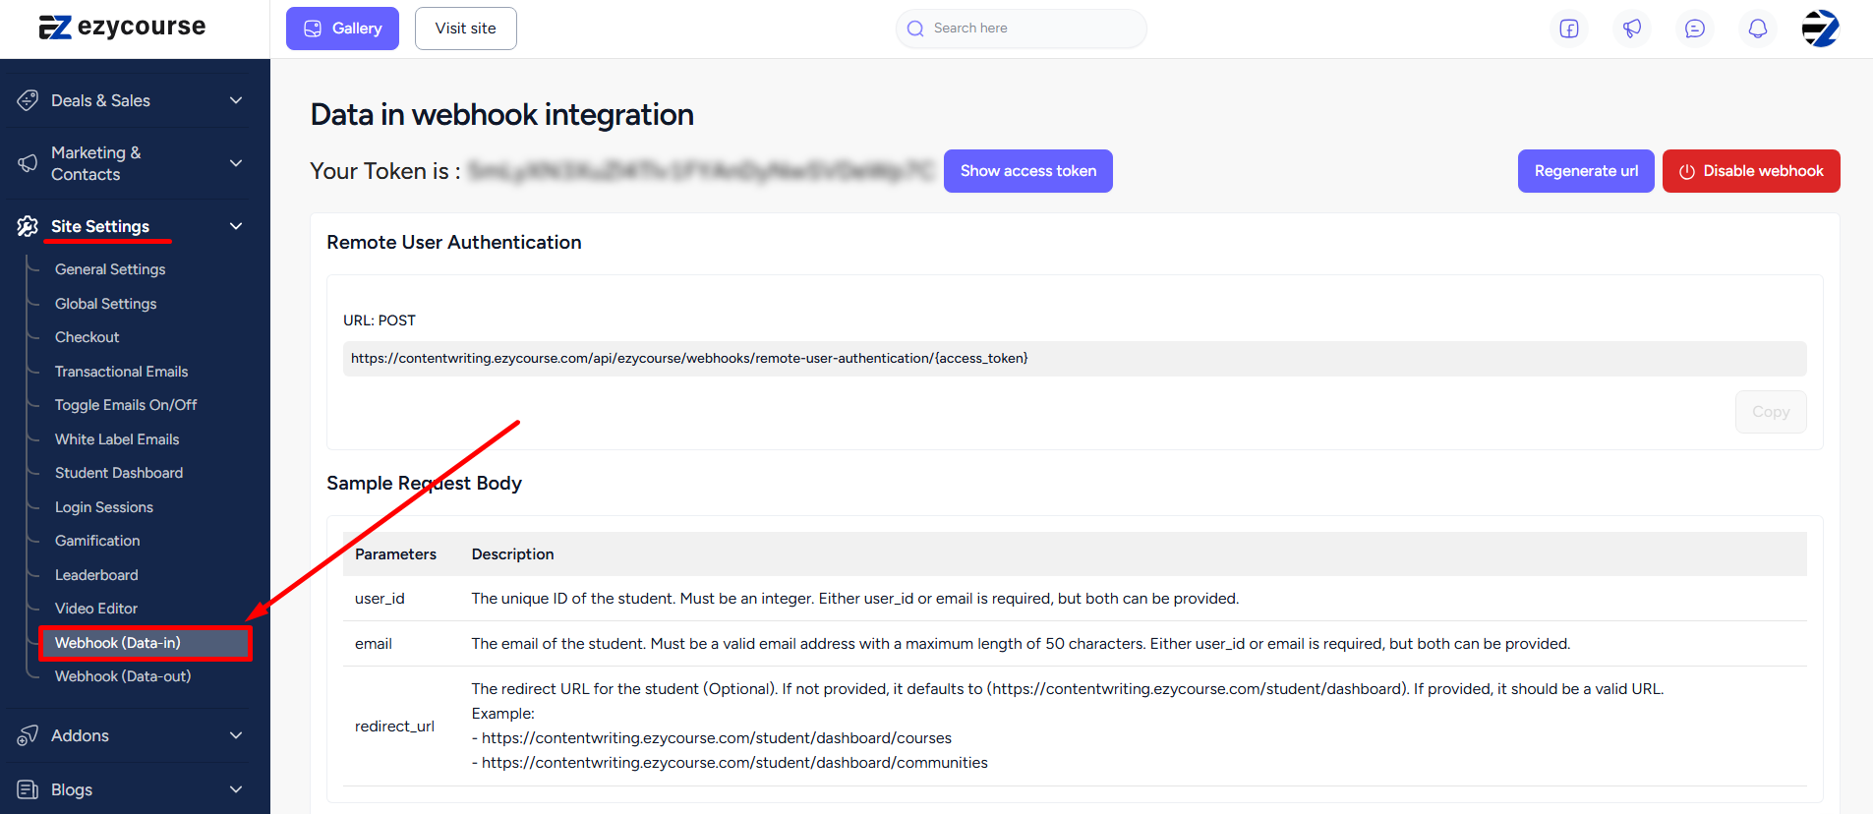Open the notifications bell icon

[1758, 29]
